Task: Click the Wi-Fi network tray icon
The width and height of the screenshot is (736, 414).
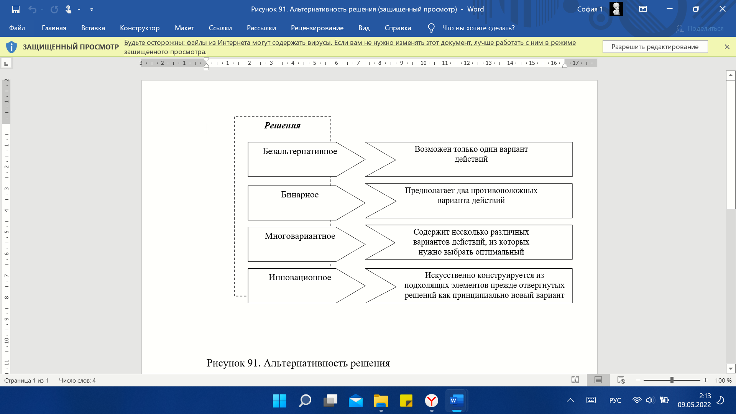Action: pos(637,400)
